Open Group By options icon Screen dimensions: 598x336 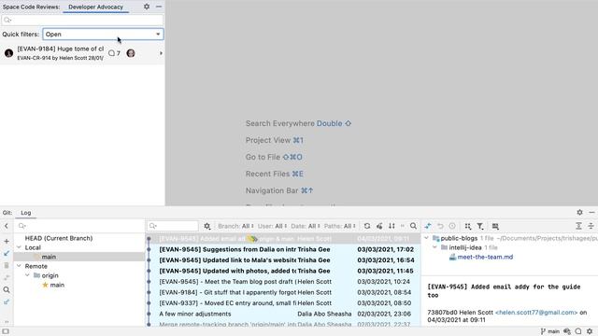(x=468, y=226)
